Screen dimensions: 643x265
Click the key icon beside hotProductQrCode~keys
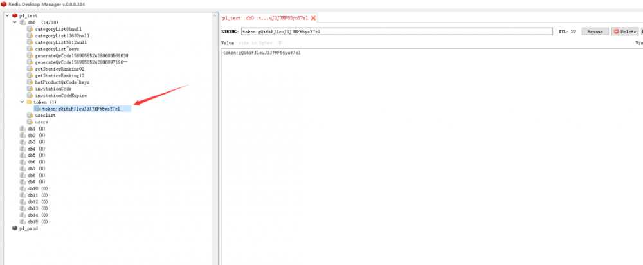tap(30, 82)
